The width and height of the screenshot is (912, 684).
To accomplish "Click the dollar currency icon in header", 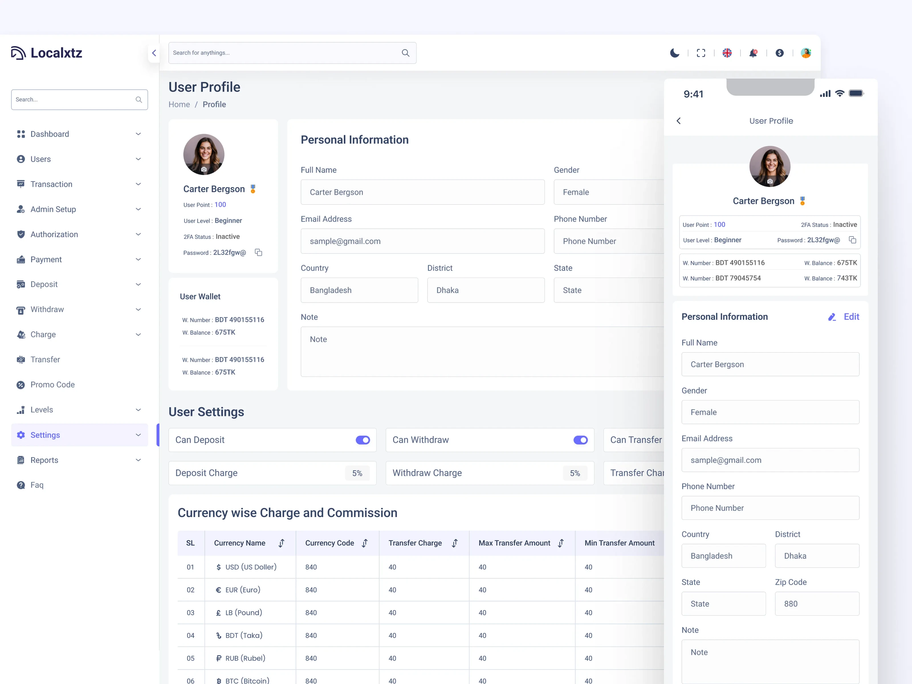I will click(779, 53).
